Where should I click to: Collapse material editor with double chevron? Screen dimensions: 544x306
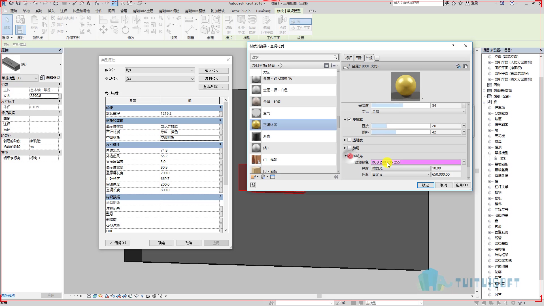point(336,177)
